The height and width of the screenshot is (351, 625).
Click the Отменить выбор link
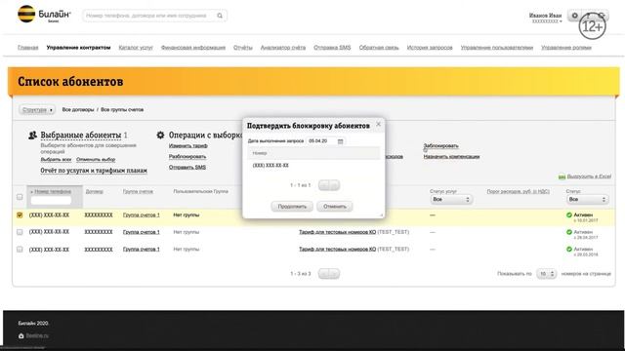pos(96,160)
